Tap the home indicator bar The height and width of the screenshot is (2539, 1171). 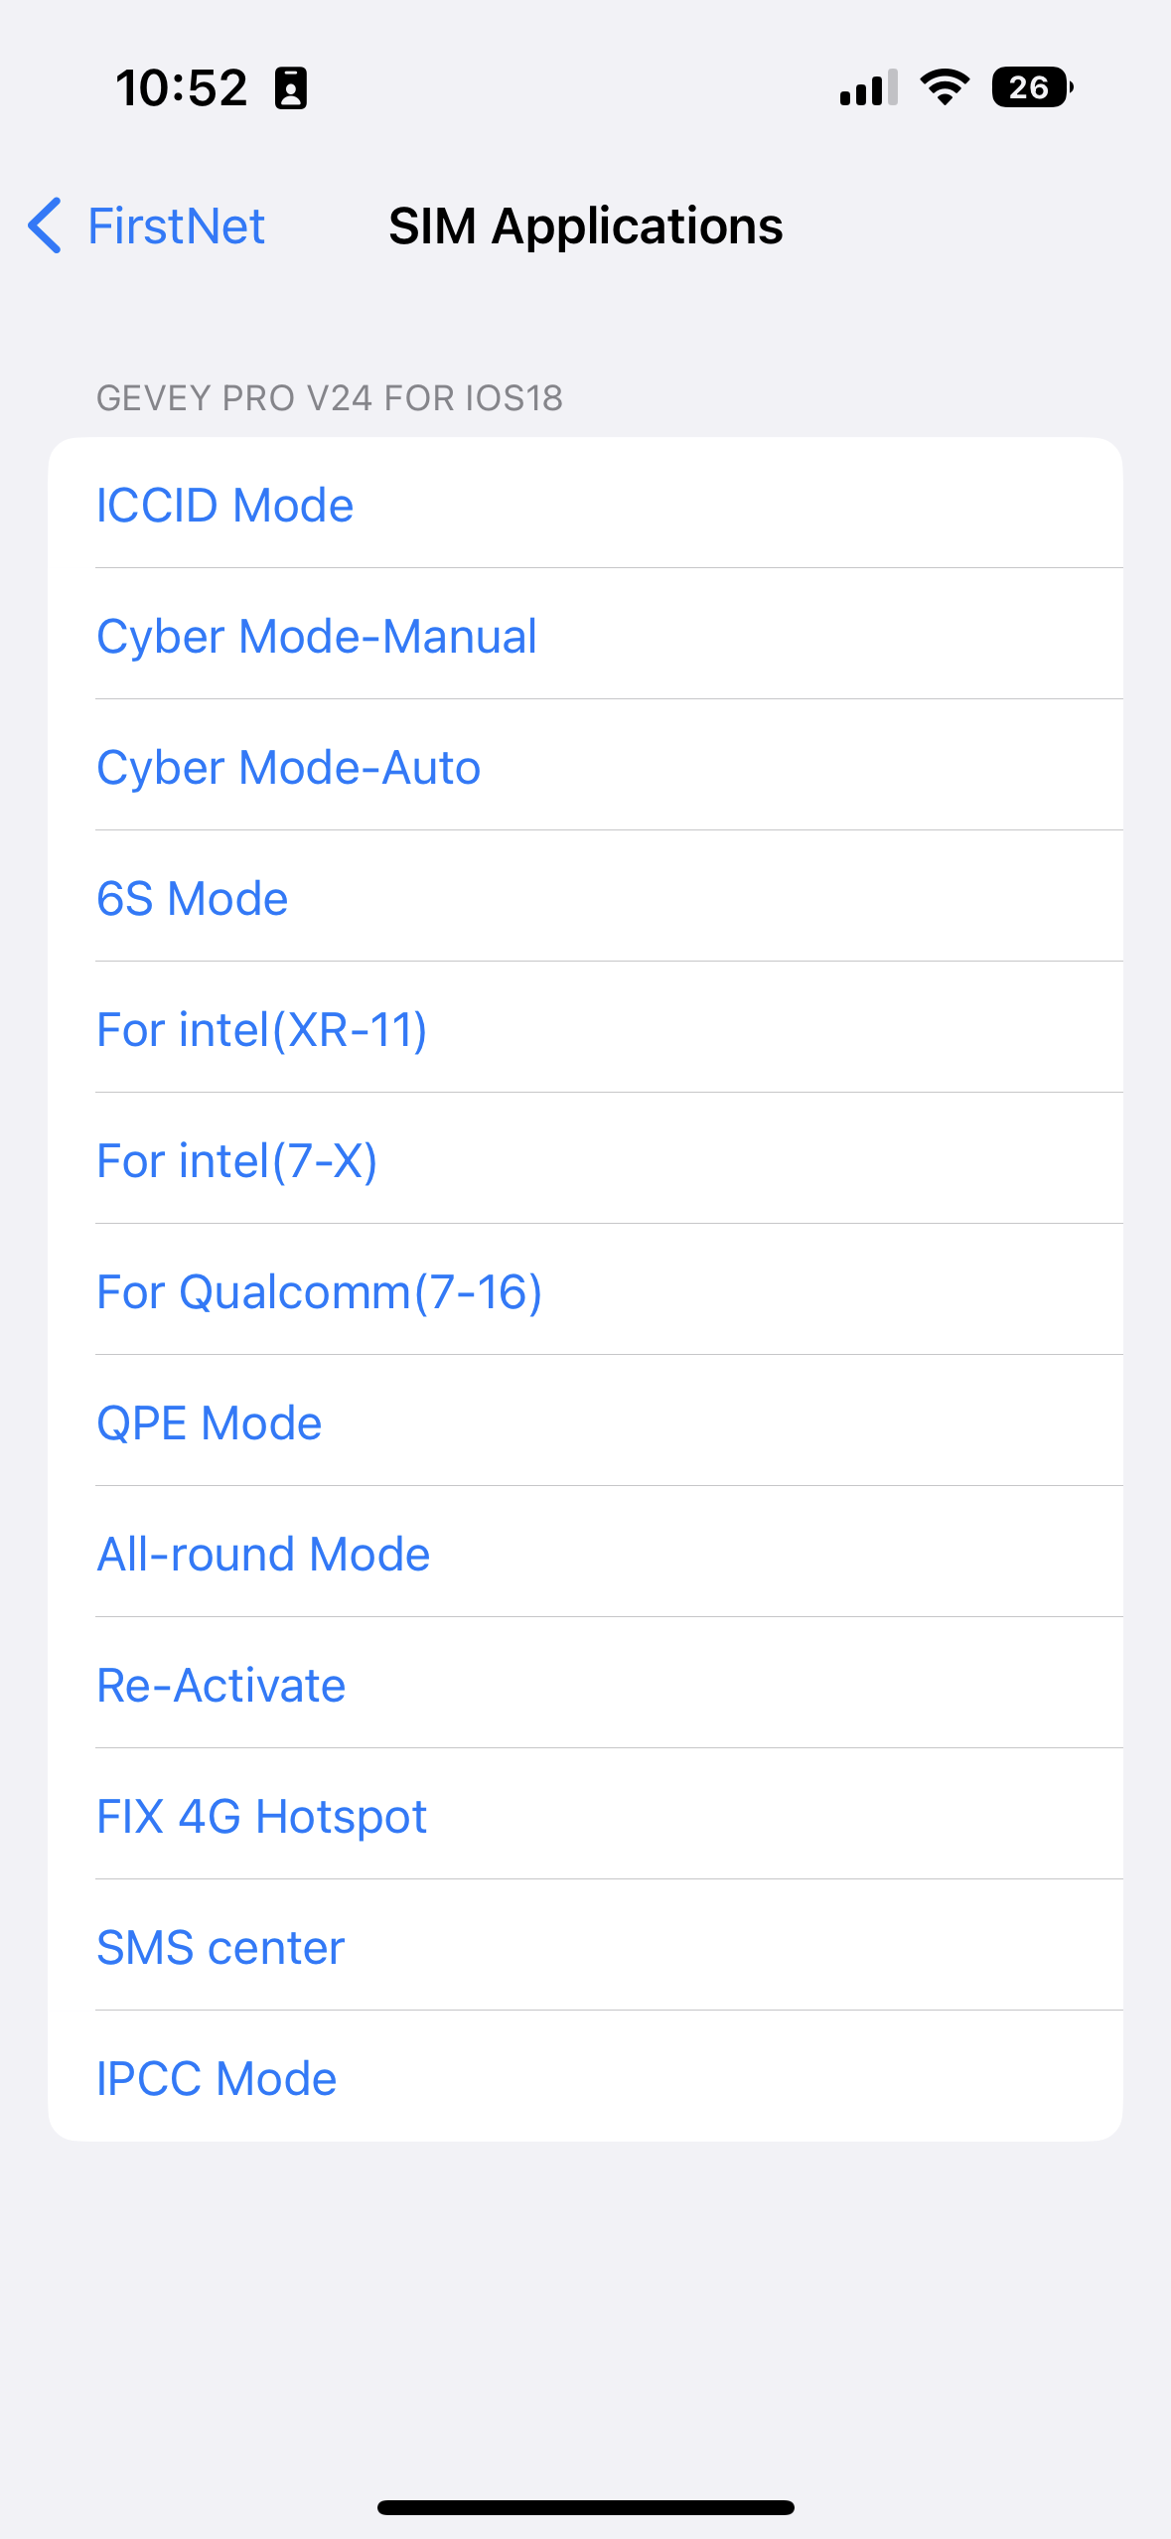pos(585,2507)
